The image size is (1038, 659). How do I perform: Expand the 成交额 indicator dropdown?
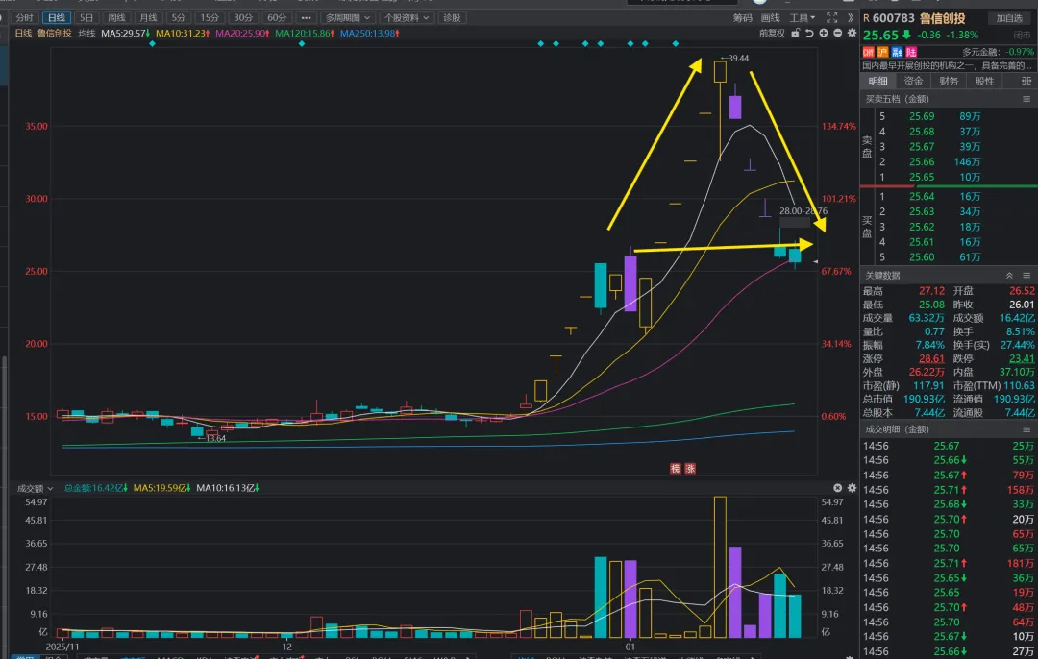36,488
